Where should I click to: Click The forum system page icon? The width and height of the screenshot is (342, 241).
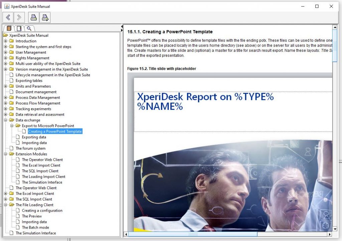12,148
